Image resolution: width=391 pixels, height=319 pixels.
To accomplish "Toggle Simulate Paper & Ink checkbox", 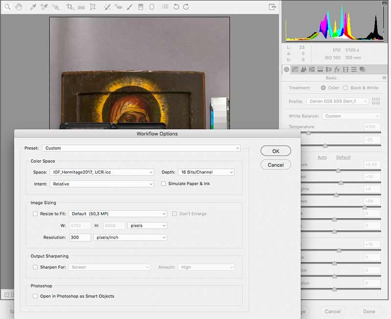I will click(x=164, y=184).
